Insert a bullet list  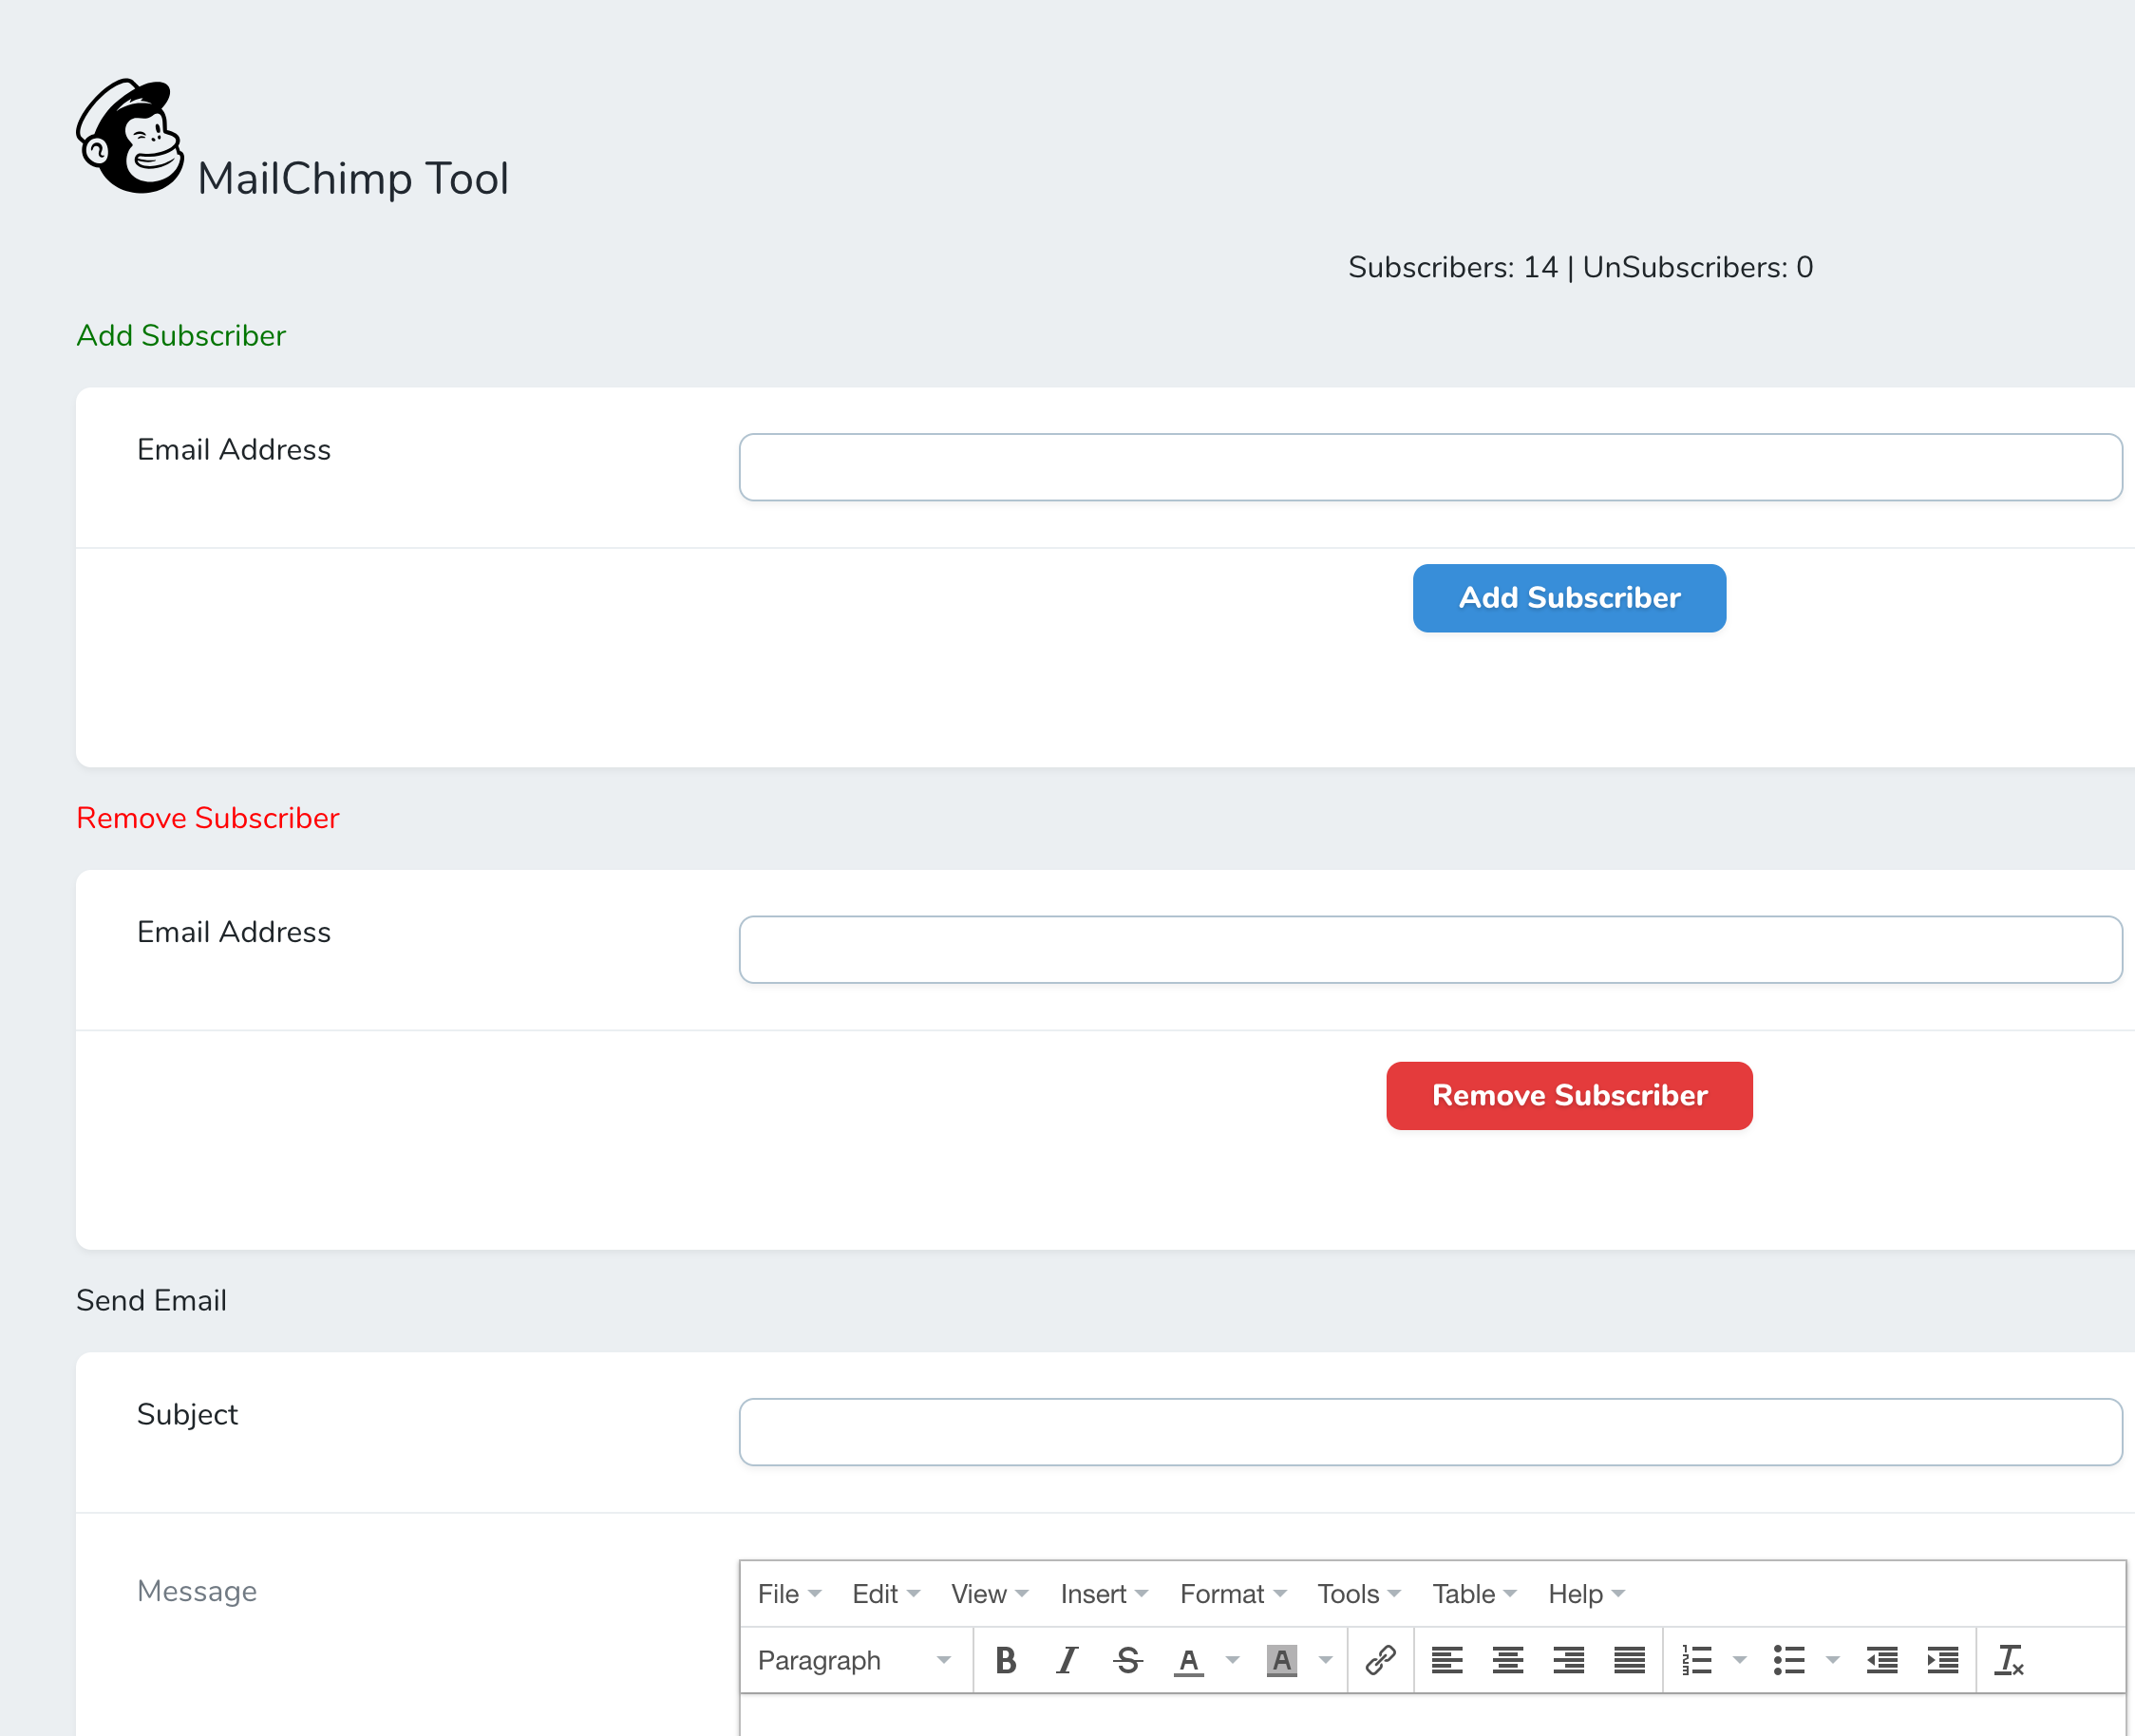pyautogui.click(x=1788, y=1661)
